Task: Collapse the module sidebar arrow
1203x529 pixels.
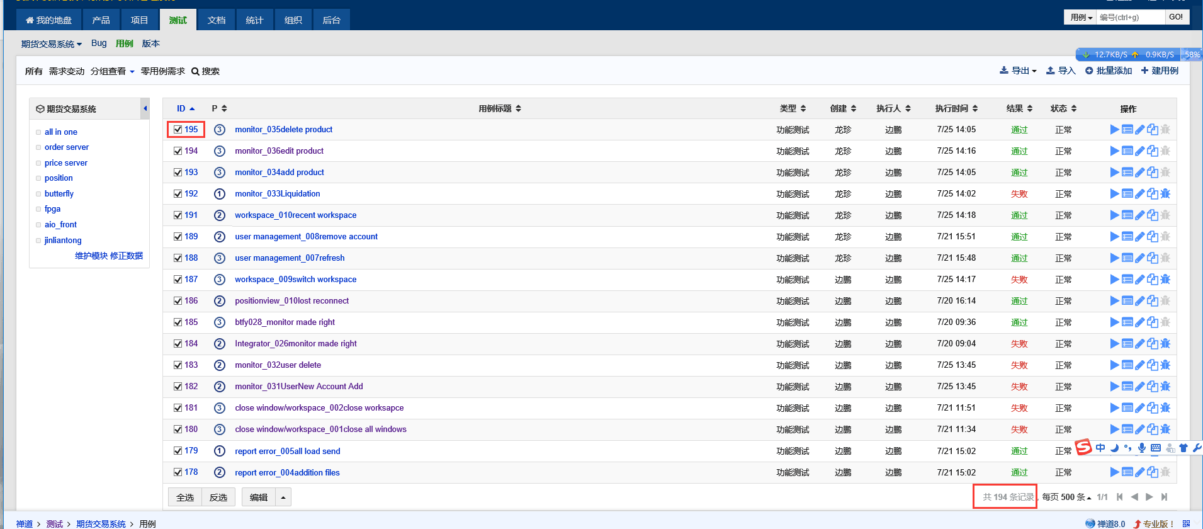Action: click(x=145, y=108)
